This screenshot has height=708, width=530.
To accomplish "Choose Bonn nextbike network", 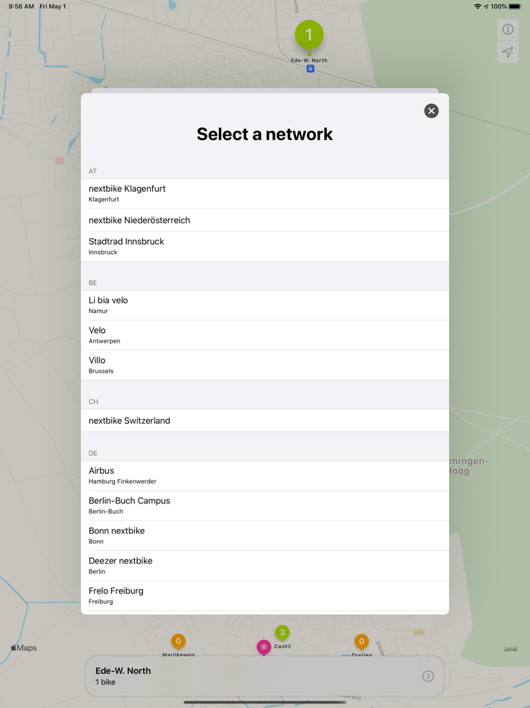I will [265, 536].
